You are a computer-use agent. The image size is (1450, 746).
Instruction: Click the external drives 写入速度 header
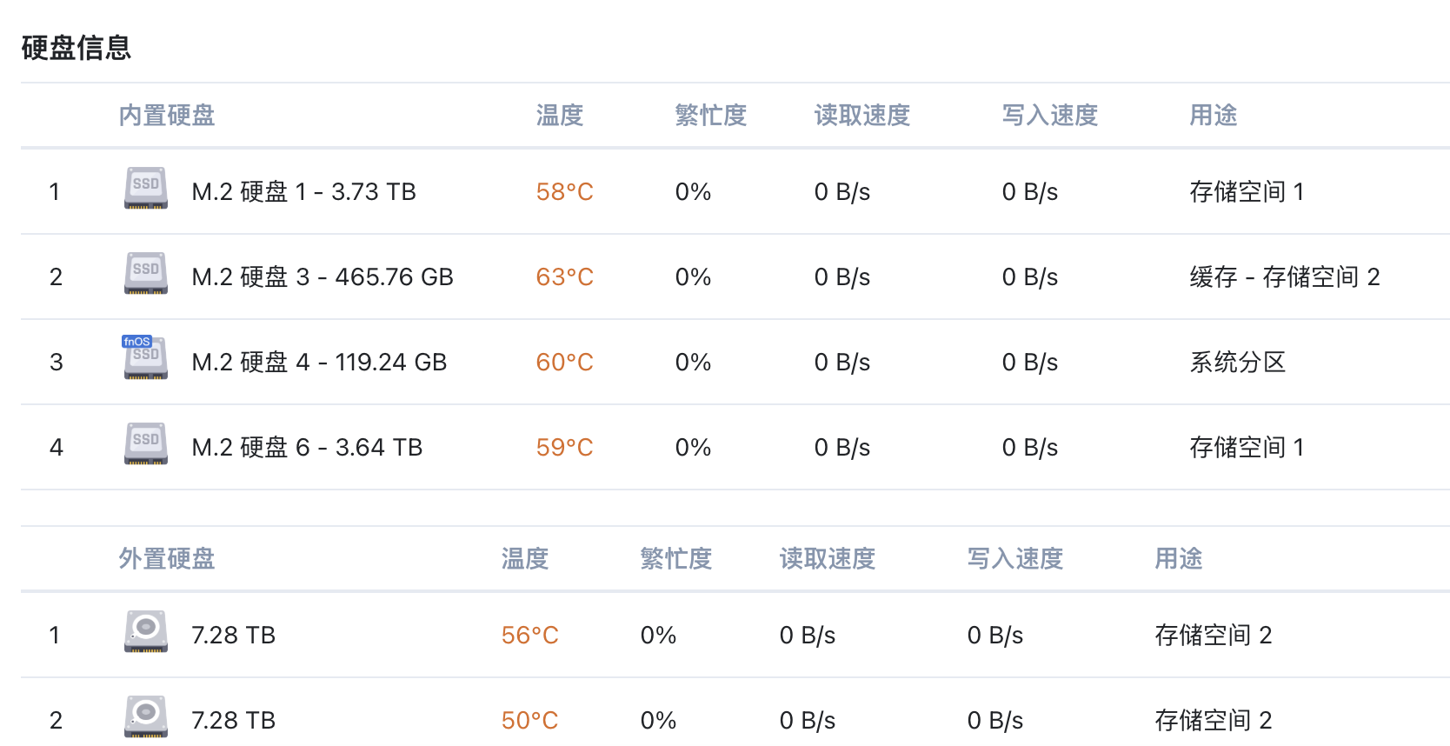1015,558
